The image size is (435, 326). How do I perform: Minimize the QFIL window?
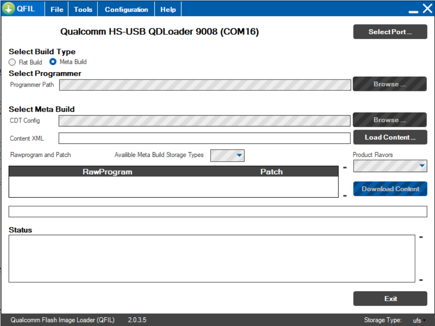[x=413, y=11]
